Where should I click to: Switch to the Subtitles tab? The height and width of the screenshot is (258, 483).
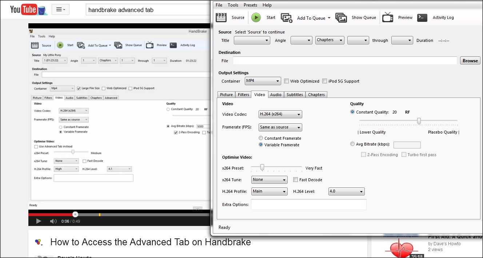click(x=295, y=95)
